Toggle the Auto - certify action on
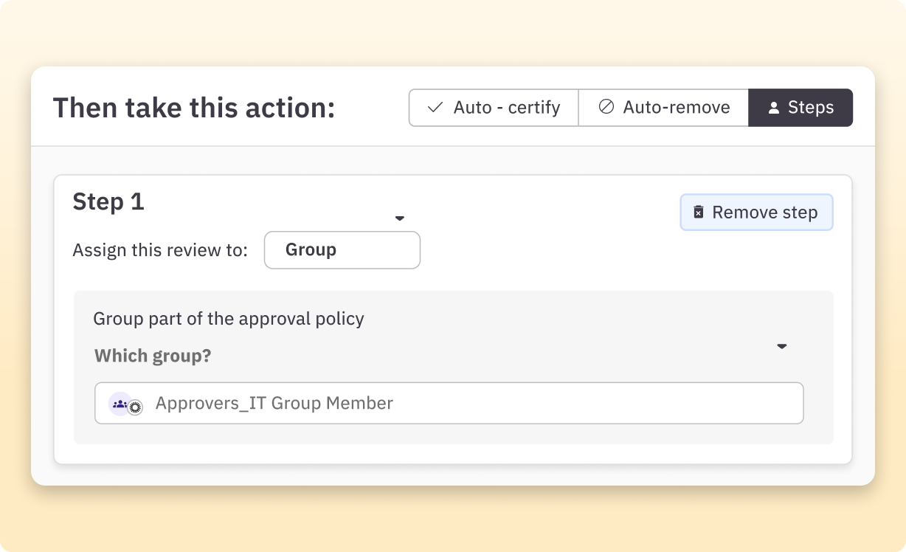Image resolution: width=906 pixels, height=552 pixels. (493, 107)
